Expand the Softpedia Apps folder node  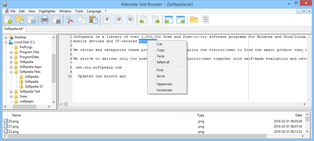click(11, 67)
